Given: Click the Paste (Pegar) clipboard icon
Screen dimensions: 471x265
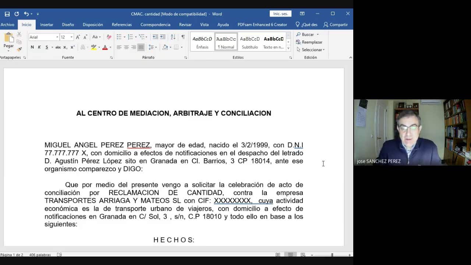Looking at the screenshot, I should [8, 38].
